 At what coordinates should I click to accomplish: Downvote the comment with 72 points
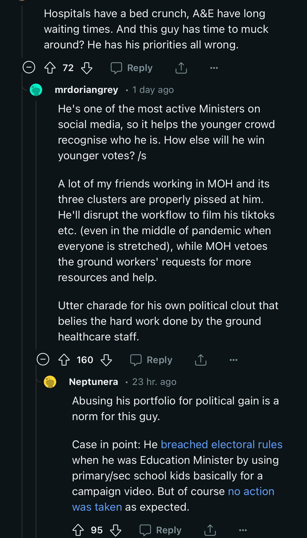click(87, 68)
